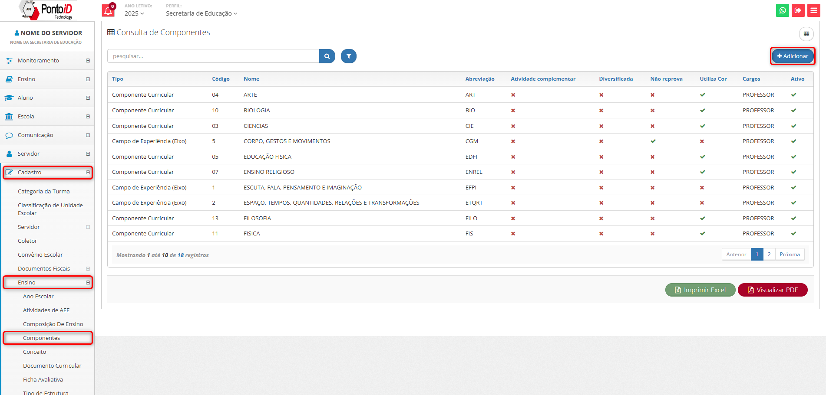
Task: Click the Adicionar button
Action: pos(793,56)
